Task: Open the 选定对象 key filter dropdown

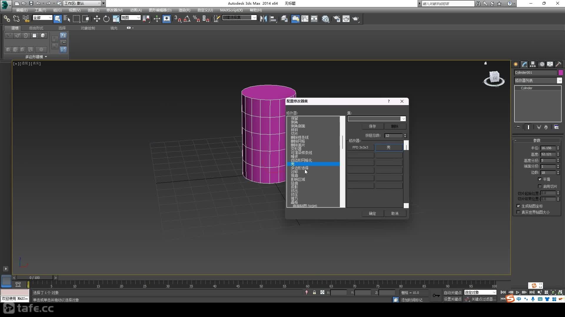Action: point(480,292)
